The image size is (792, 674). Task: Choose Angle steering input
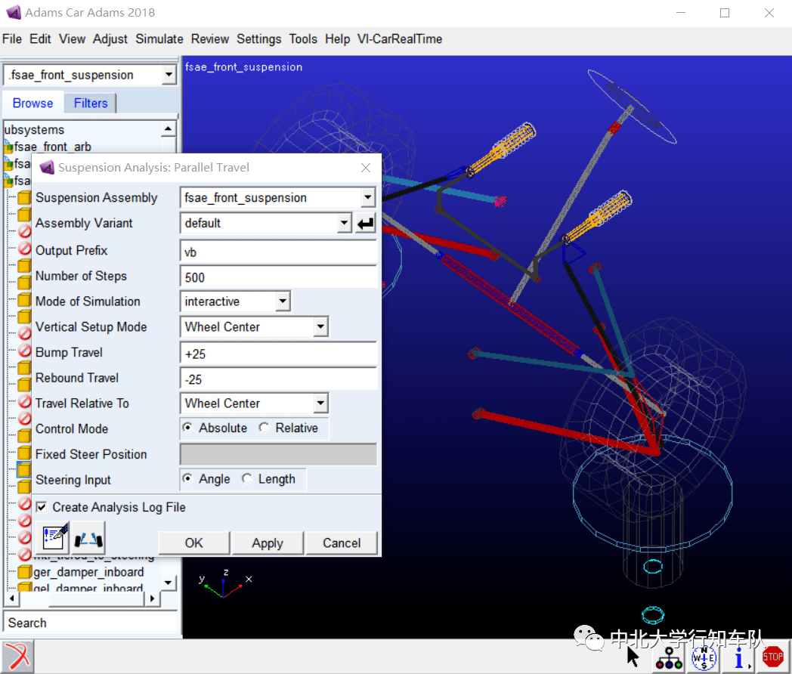[187, 478]
